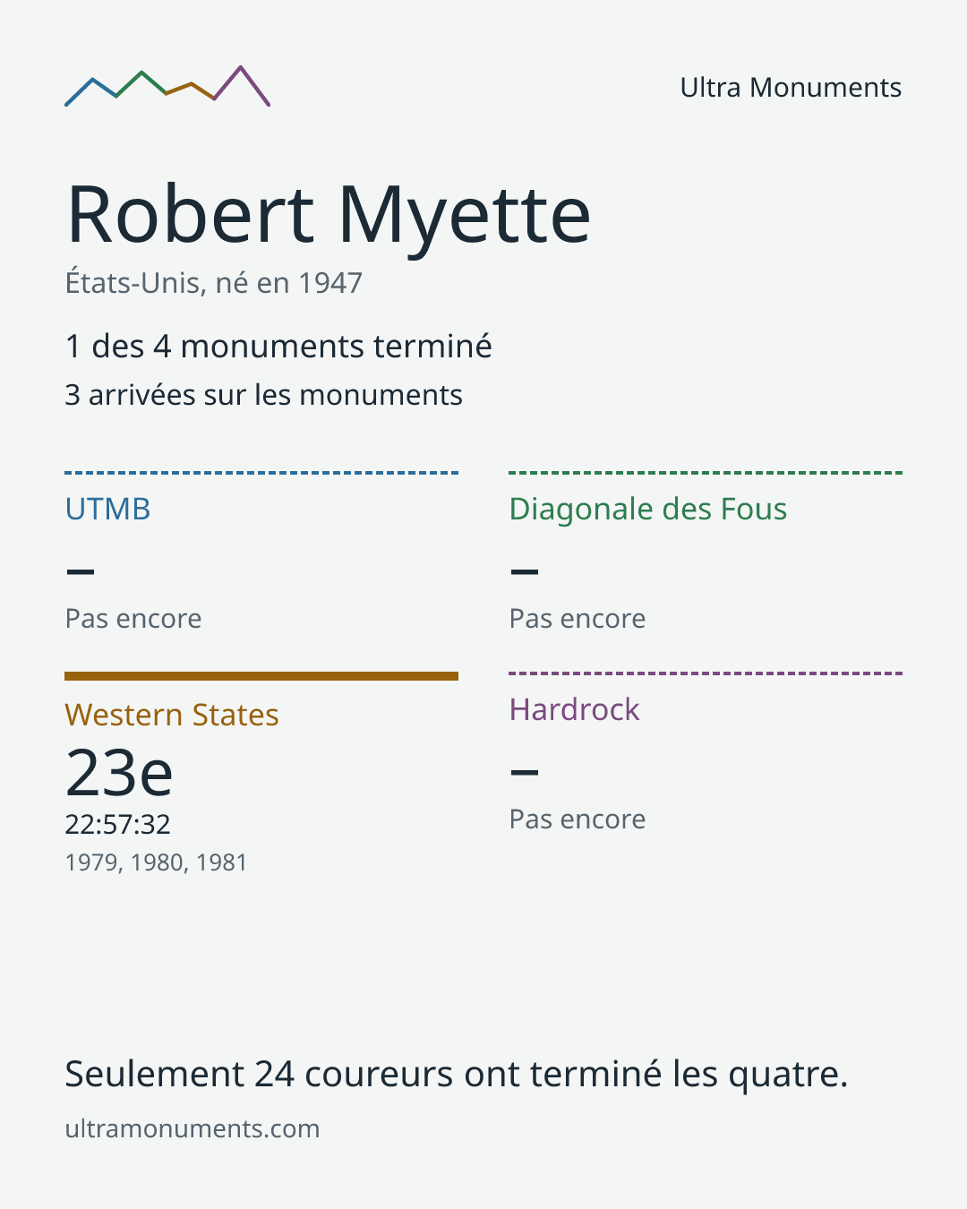This screenshot has width=967, height=1209.
Task: Open the UTMB race heading
Action: coord(108,509)
